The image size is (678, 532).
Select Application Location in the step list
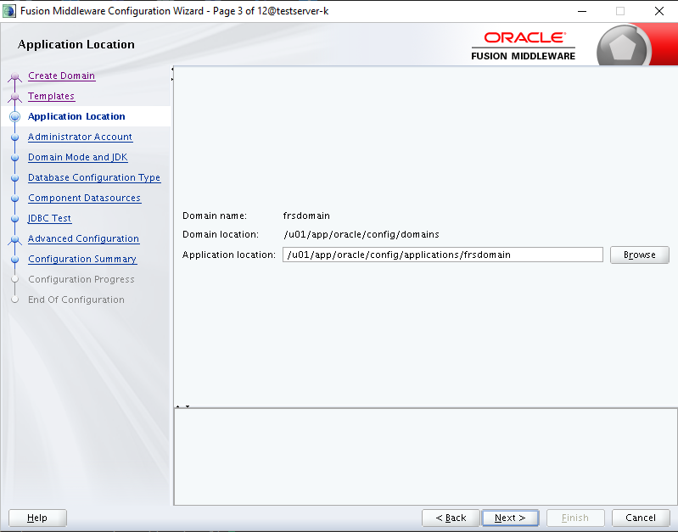(76, 116)
